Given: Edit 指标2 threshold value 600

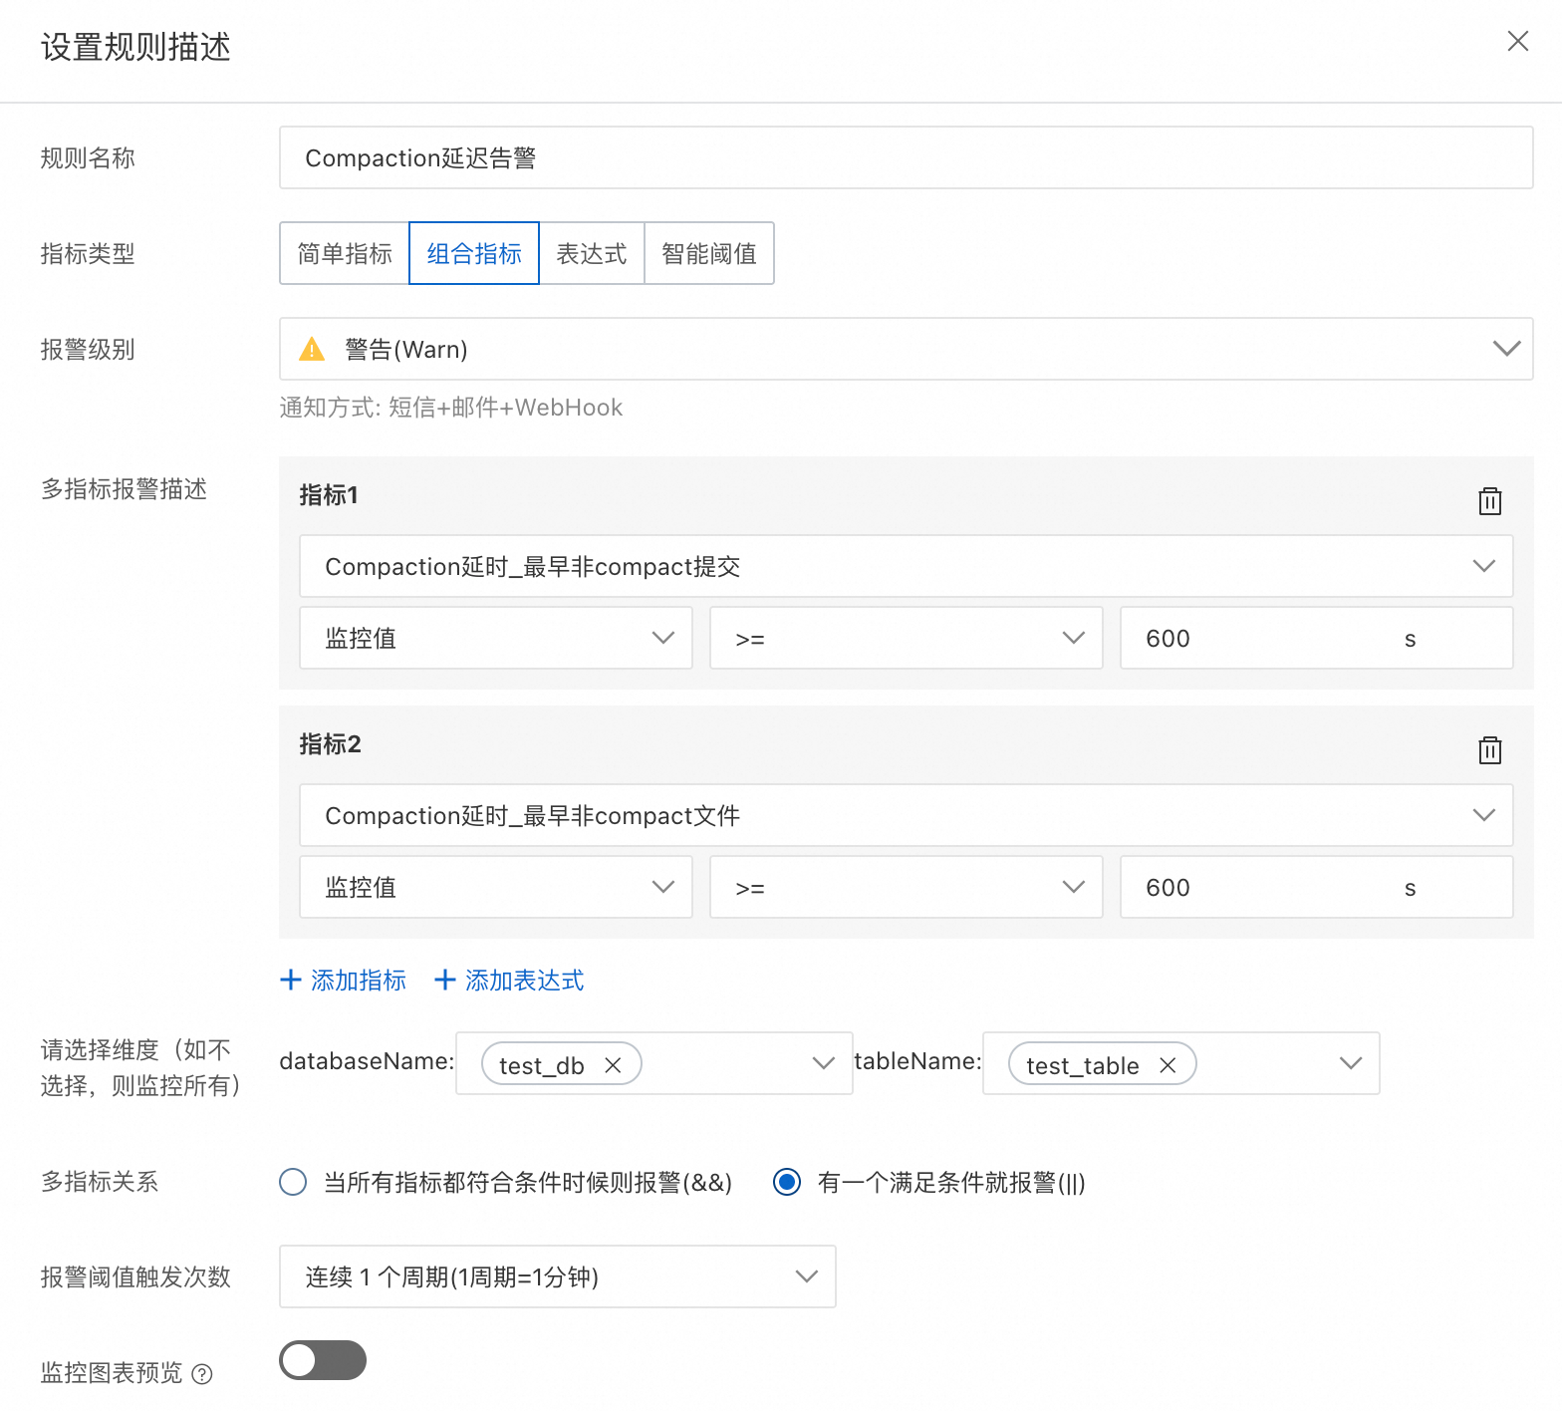Looking at the screenshot, I should pyautogui.click(x=1316, y=887).
